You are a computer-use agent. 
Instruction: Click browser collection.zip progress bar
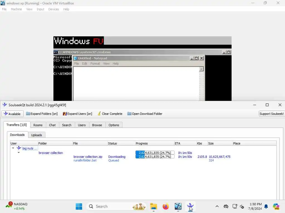[155, 157]
